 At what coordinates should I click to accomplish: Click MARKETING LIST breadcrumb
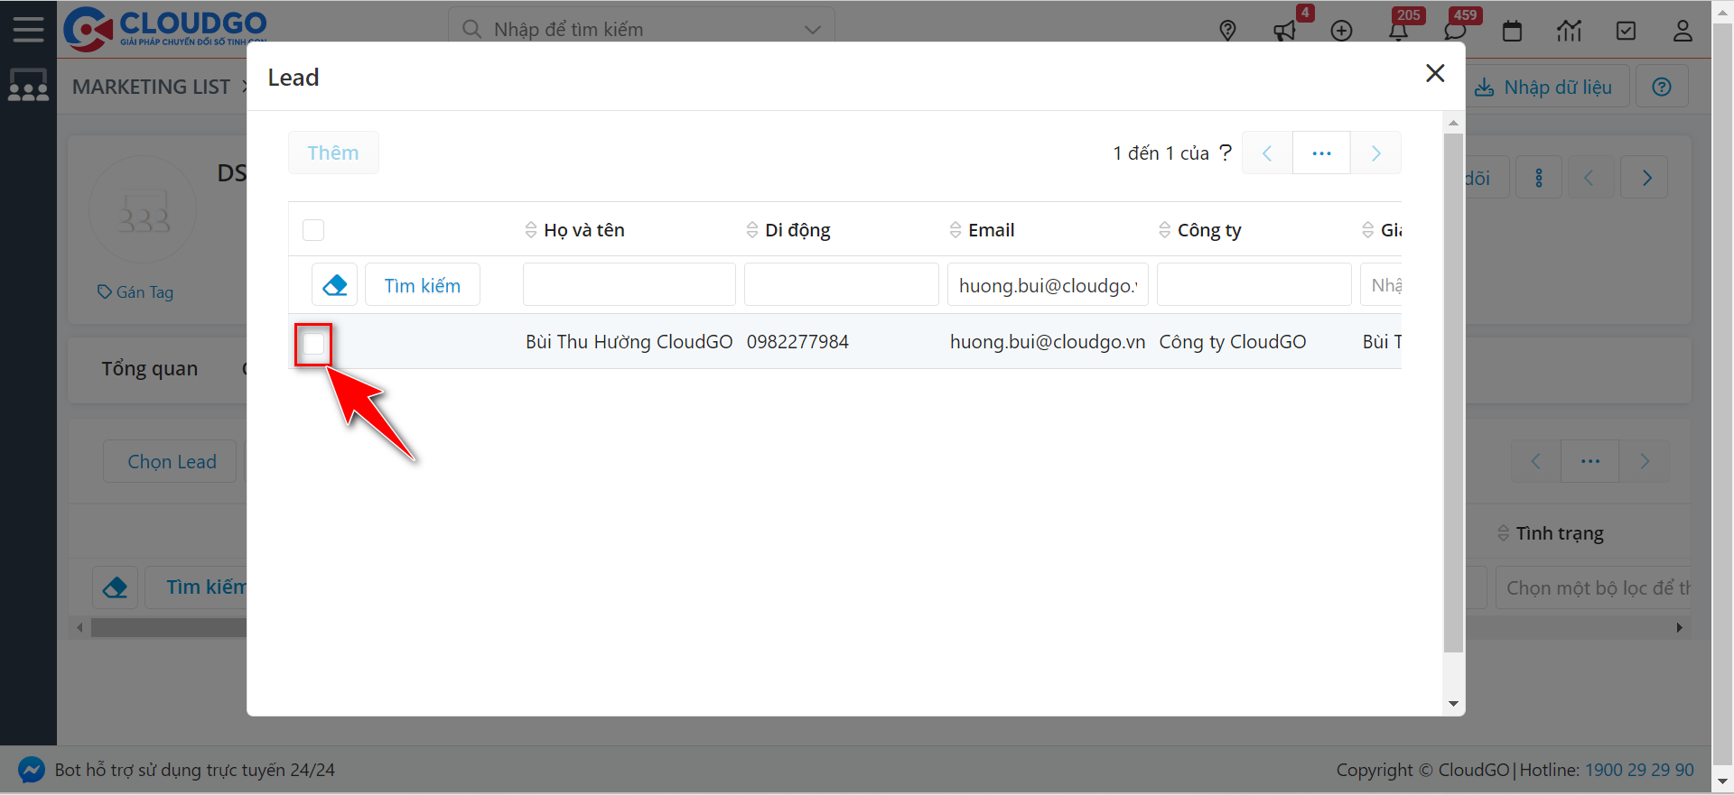coord(151,87)
